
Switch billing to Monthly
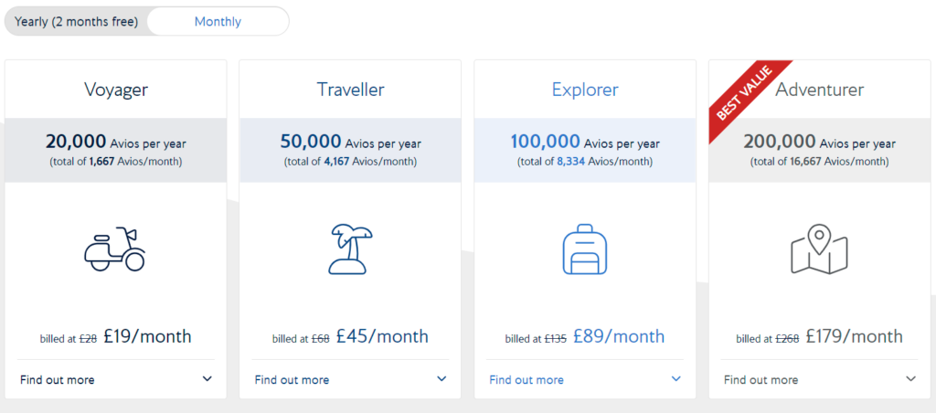tap(218, 22)
